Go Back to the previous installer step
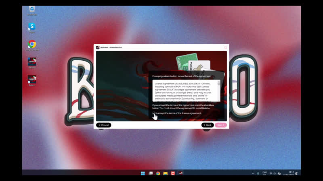The height and width of the screenshot is (181, 323). point(208,125)
